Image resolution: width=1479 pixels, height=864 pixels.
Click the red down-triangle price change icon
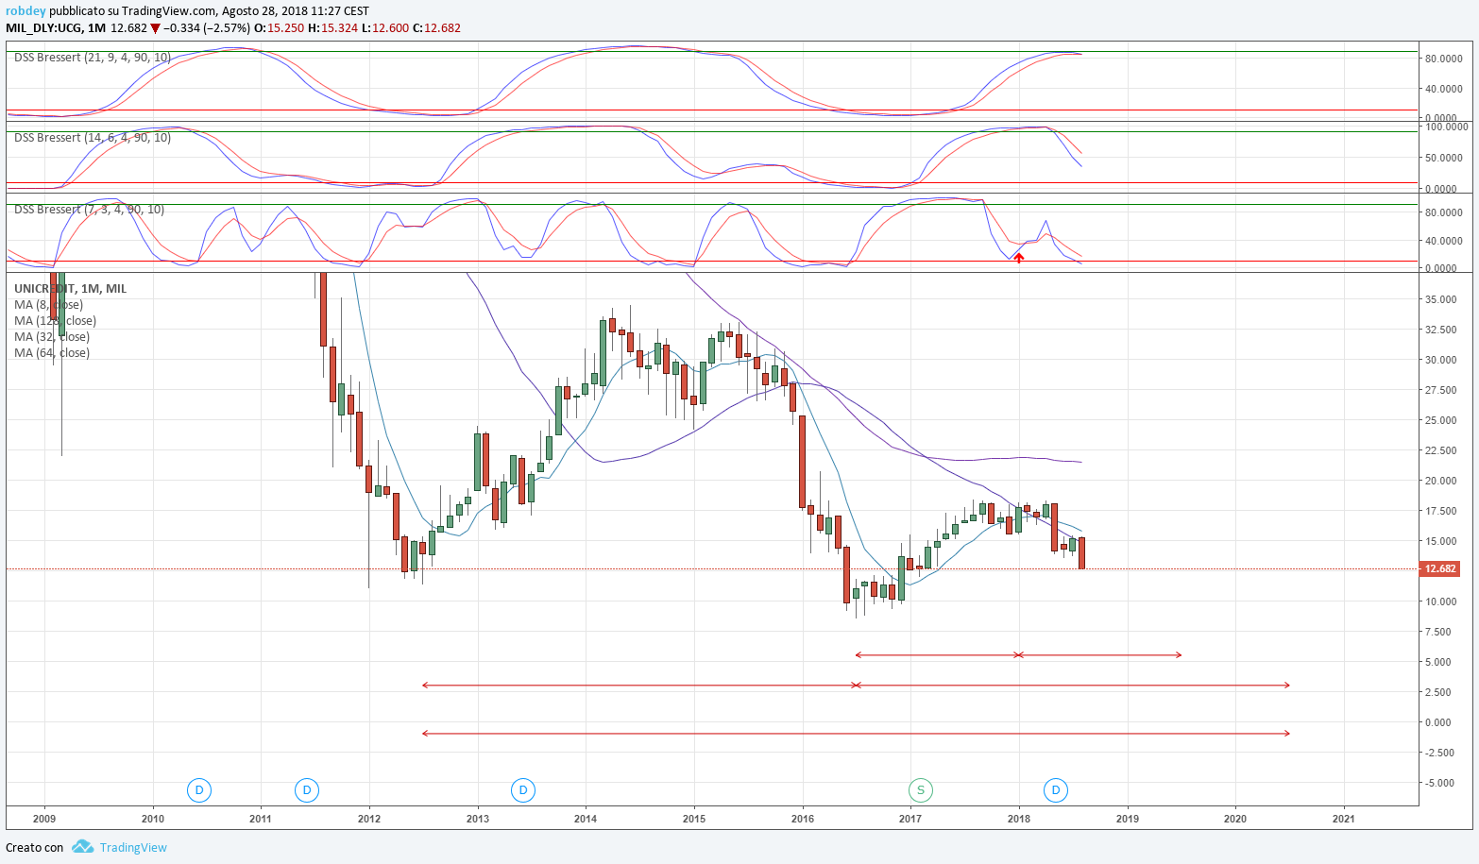[x=156, y=28]
